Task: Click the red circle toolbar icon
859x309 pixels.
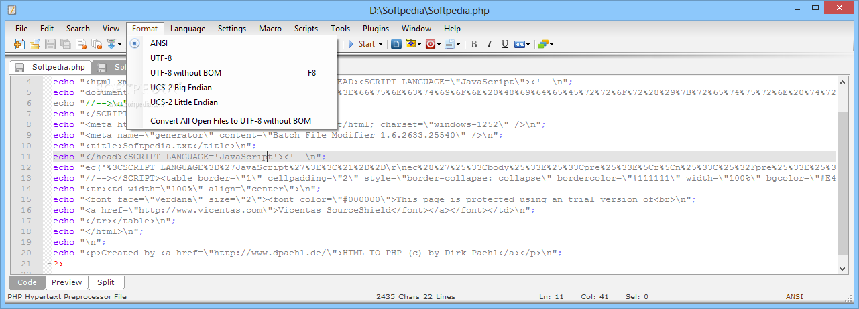Action: (431, 45)
